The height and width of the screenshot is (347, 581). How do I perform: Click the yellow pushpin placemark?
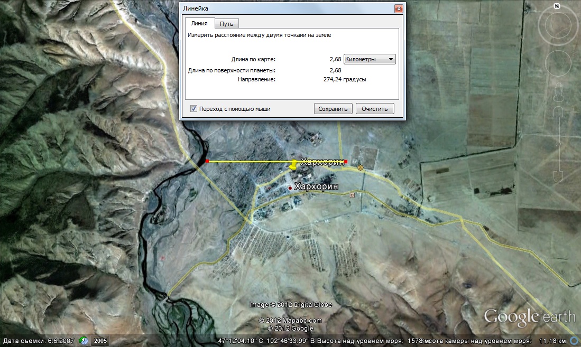(294, 165)
